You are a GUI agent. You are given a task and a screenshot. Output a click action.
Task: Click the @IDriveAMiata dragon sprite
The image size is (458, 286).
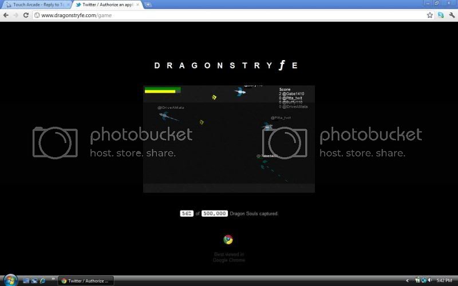click(168, 117)
